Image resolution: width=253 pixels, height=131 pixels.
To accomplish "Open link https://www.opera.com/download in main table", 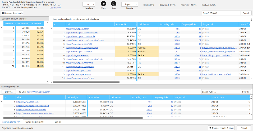I will click(82, 33).
